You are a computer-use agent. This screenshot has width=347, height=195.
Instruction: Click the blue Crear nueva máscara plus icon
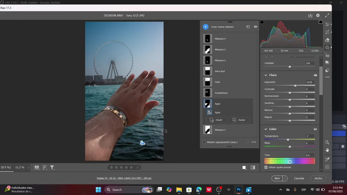pos(205,27)
